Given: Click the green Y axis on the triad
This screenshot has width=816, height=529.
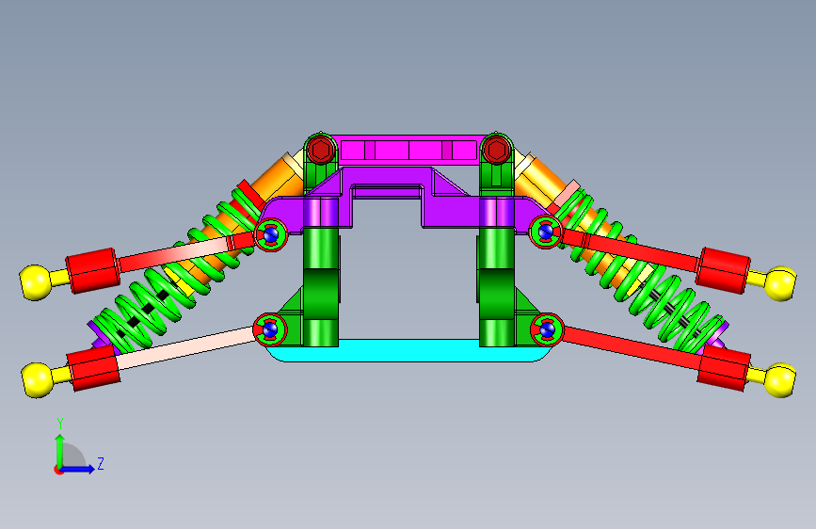Looking at the screenshot, I should click(x=60, y=450).
